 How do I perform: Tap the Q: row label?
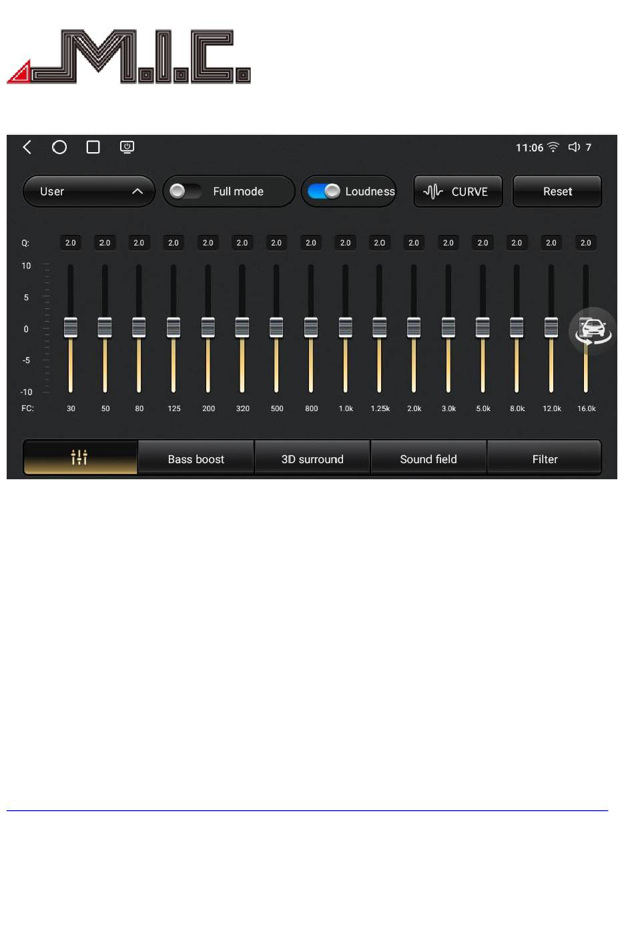coord(25,243)
